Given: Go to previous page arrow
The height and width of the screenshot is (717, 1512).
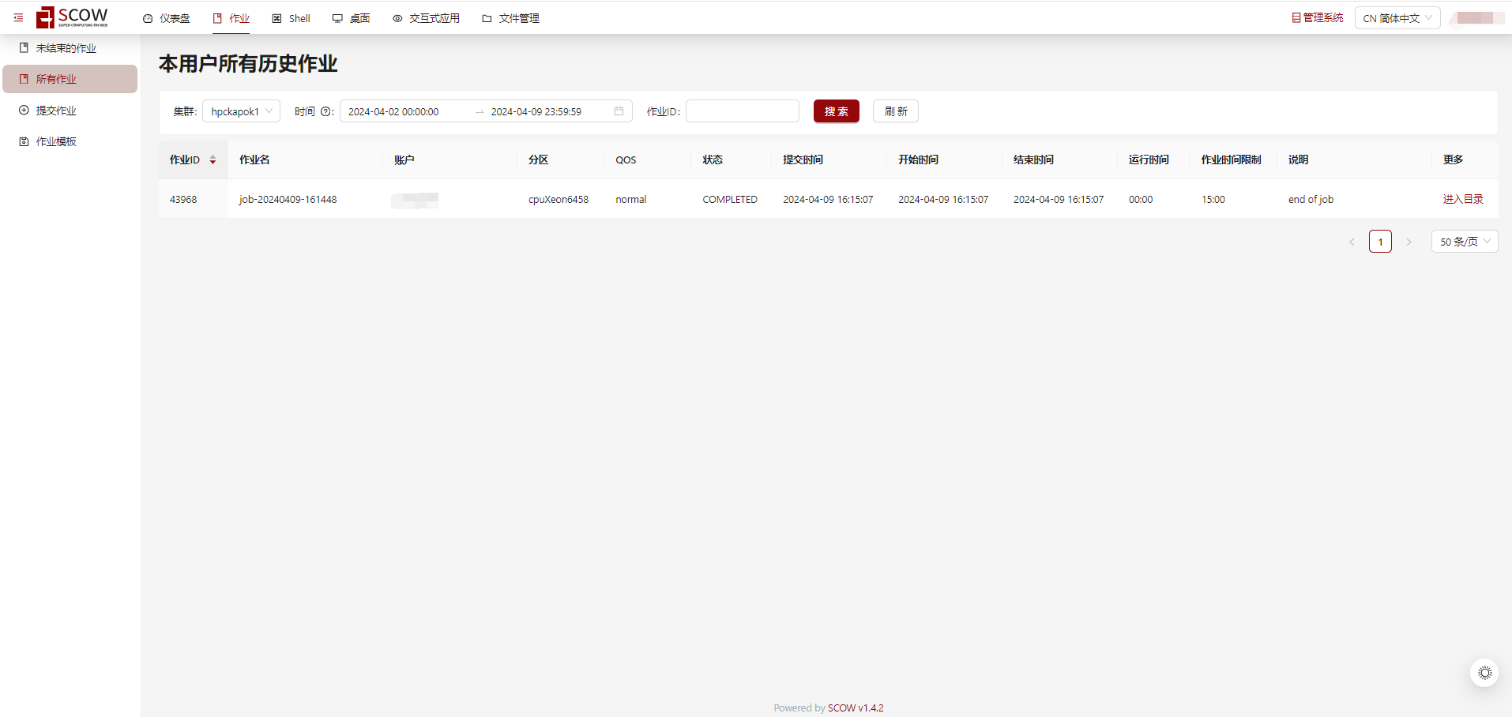Looking at the screenshot, I should click(x=1352, y=242).
